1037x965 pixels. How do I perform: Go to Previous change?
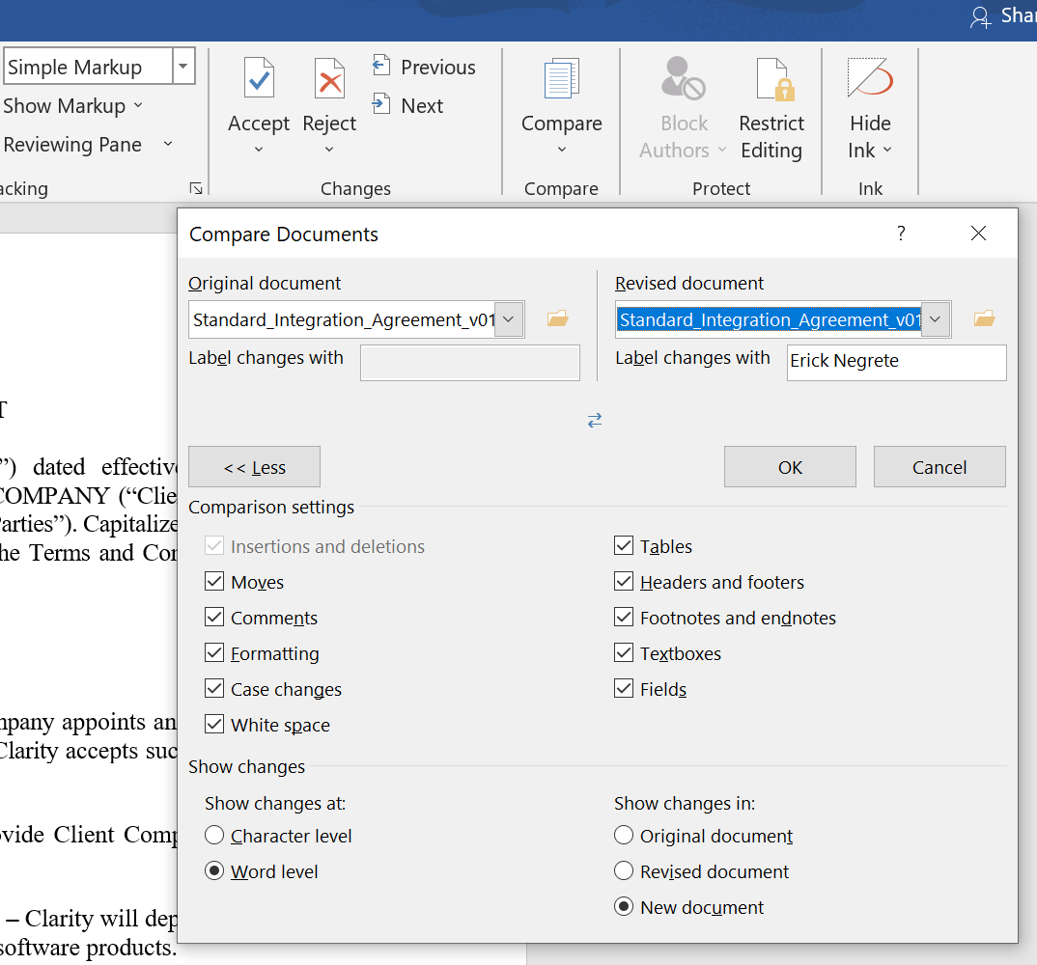click(x=424, y=67)
